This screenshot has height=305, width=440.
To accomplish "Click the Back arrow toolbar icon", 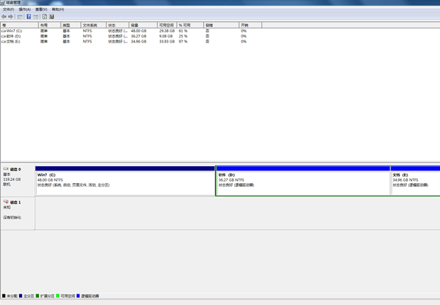I will click(x=4, y=16).
